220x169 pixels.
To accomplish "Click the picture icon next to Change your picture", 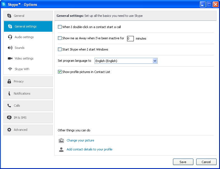I will coord(61,141).
